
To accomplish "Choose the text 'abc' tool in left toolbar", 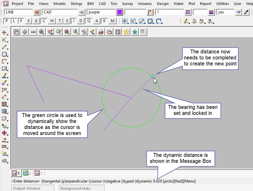I will point(4,76).
